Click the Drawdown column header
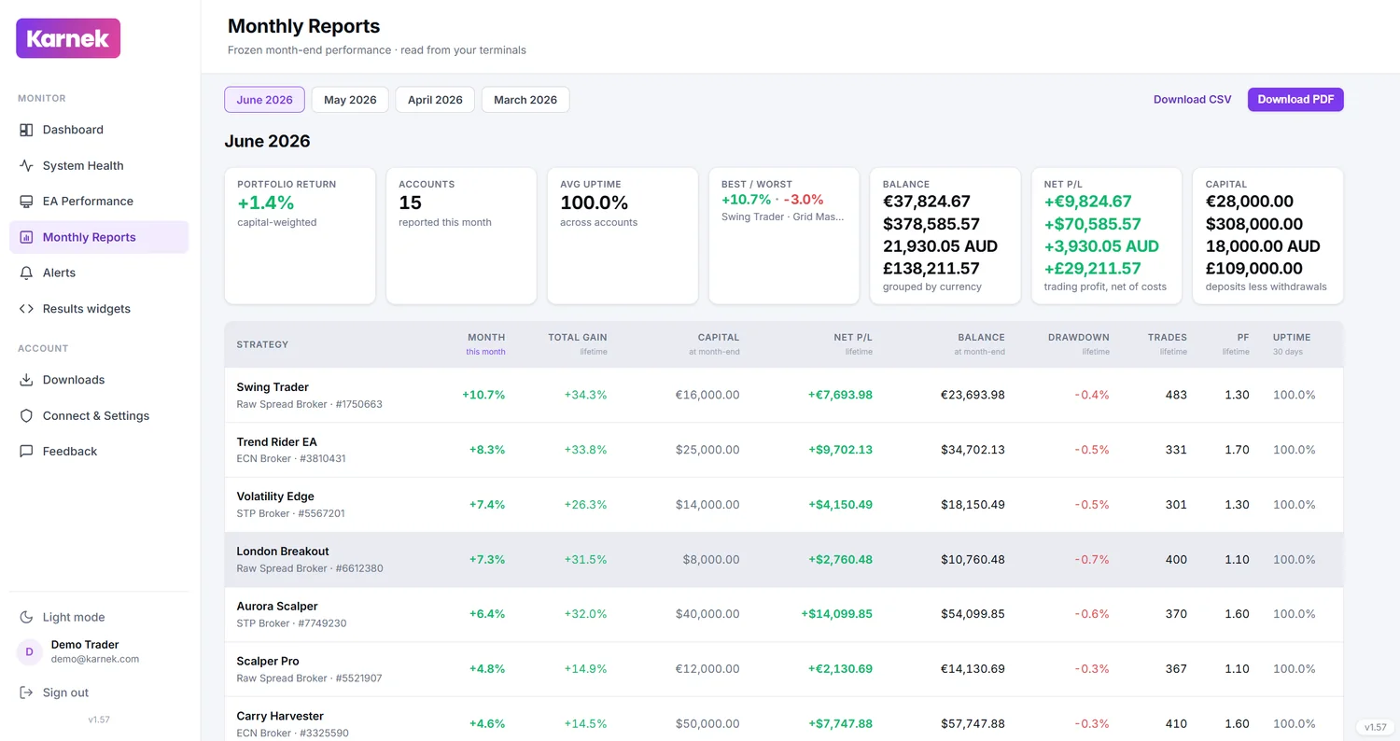The image size is (1400, 741). coord(1079,338)
